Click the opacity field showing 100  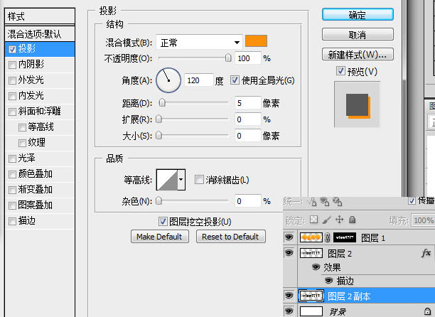247,58
